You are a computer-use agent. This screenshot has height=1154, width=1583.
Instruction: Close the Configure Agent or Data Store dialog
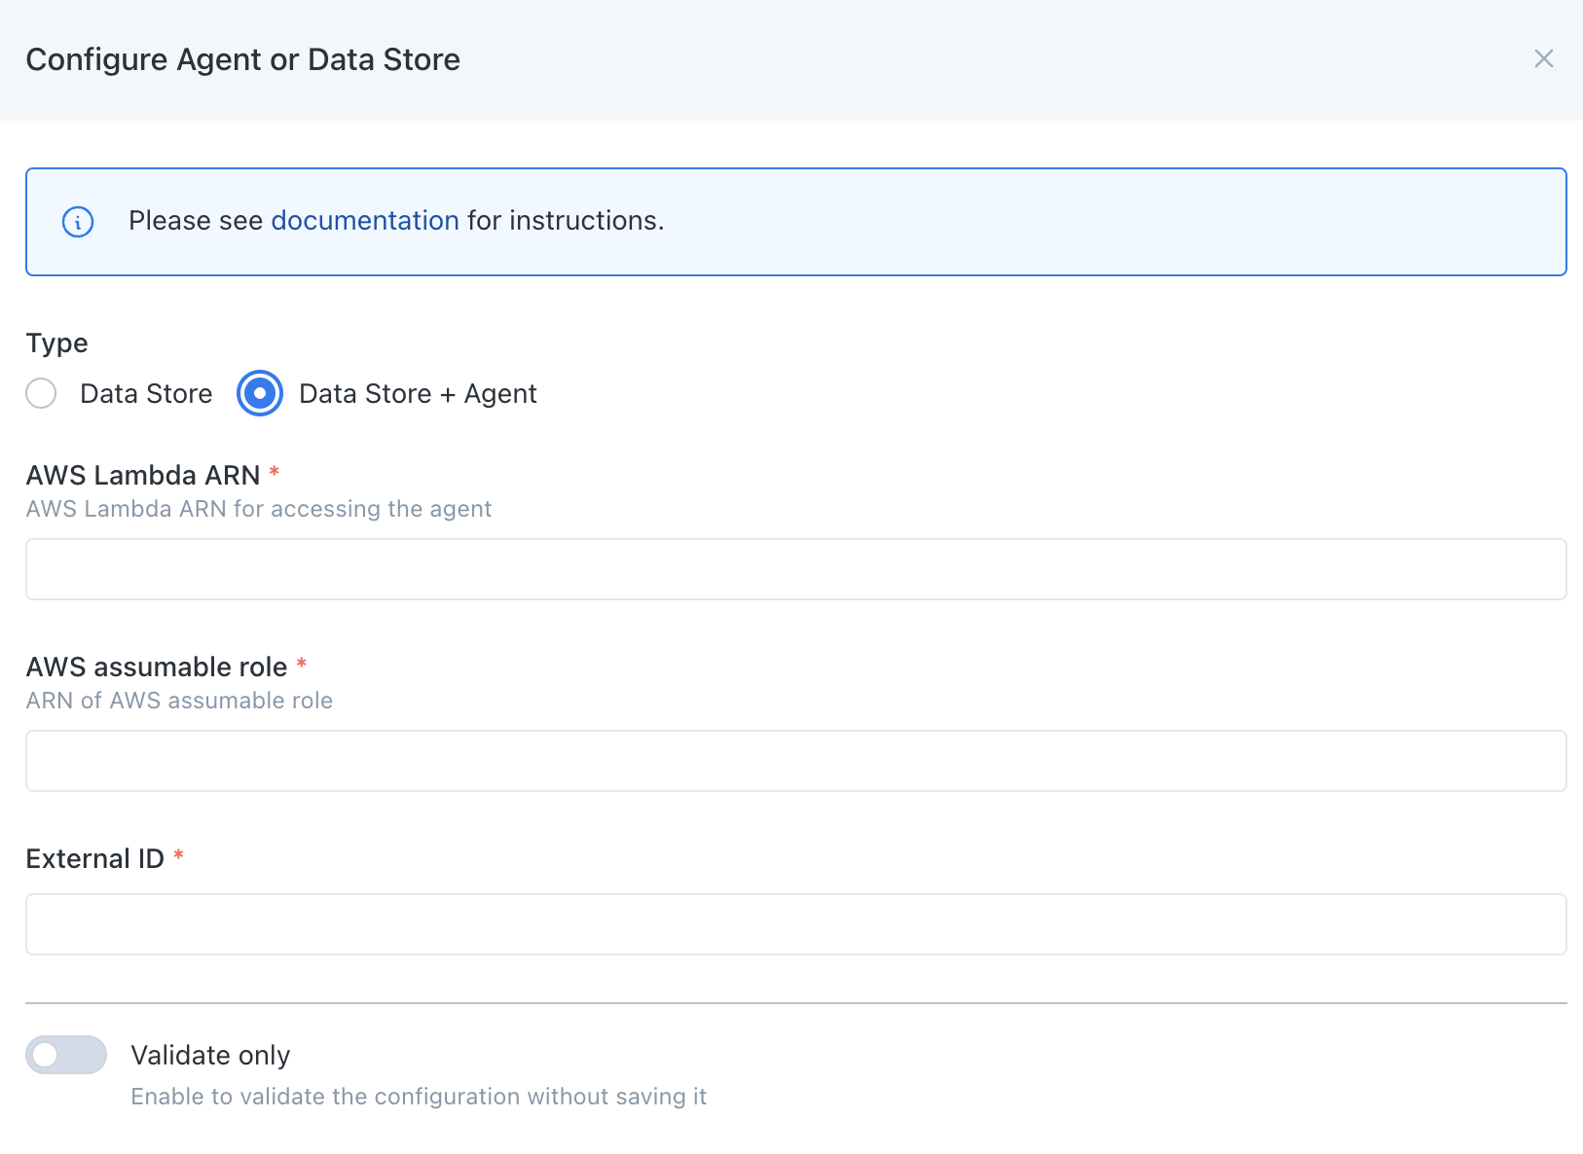coord(1543,58)
